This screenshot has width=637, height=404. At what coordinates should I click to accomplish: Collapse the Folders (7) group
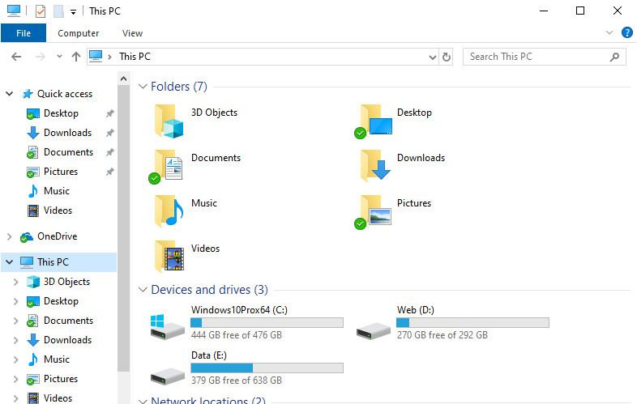pos(143,87)
